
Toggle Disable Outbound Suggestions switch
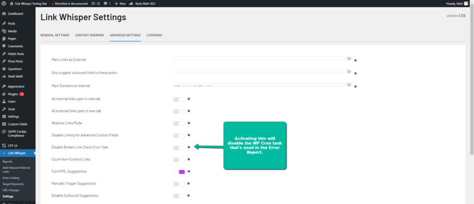tap(179, 196)
